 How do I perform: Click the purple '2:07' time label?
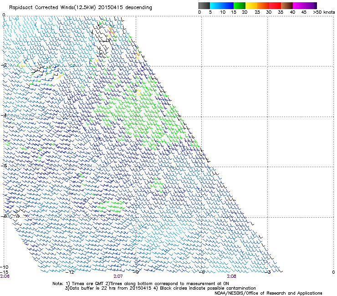click(118, 276)
